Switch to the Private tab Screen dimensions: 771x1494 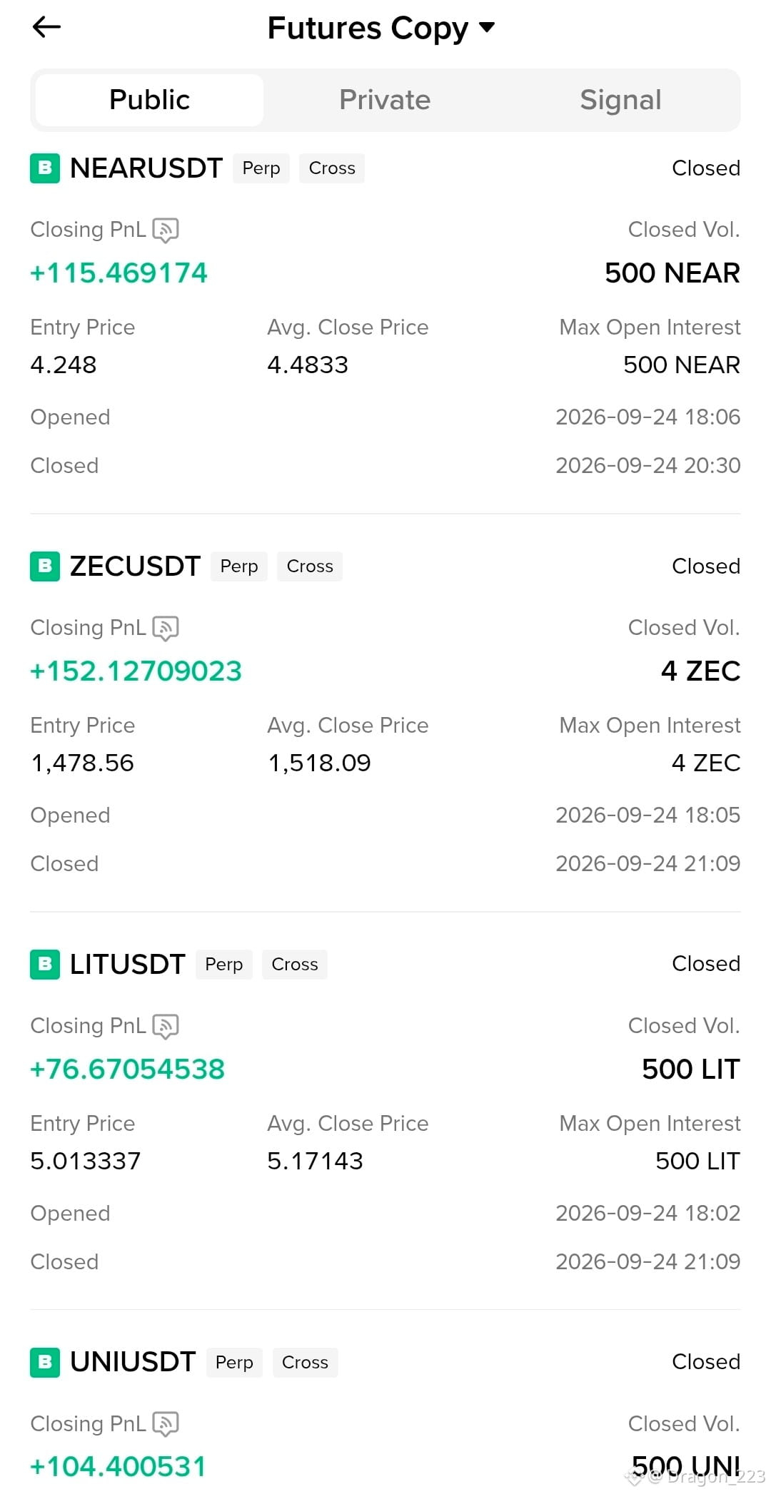(x=385, y=100)
